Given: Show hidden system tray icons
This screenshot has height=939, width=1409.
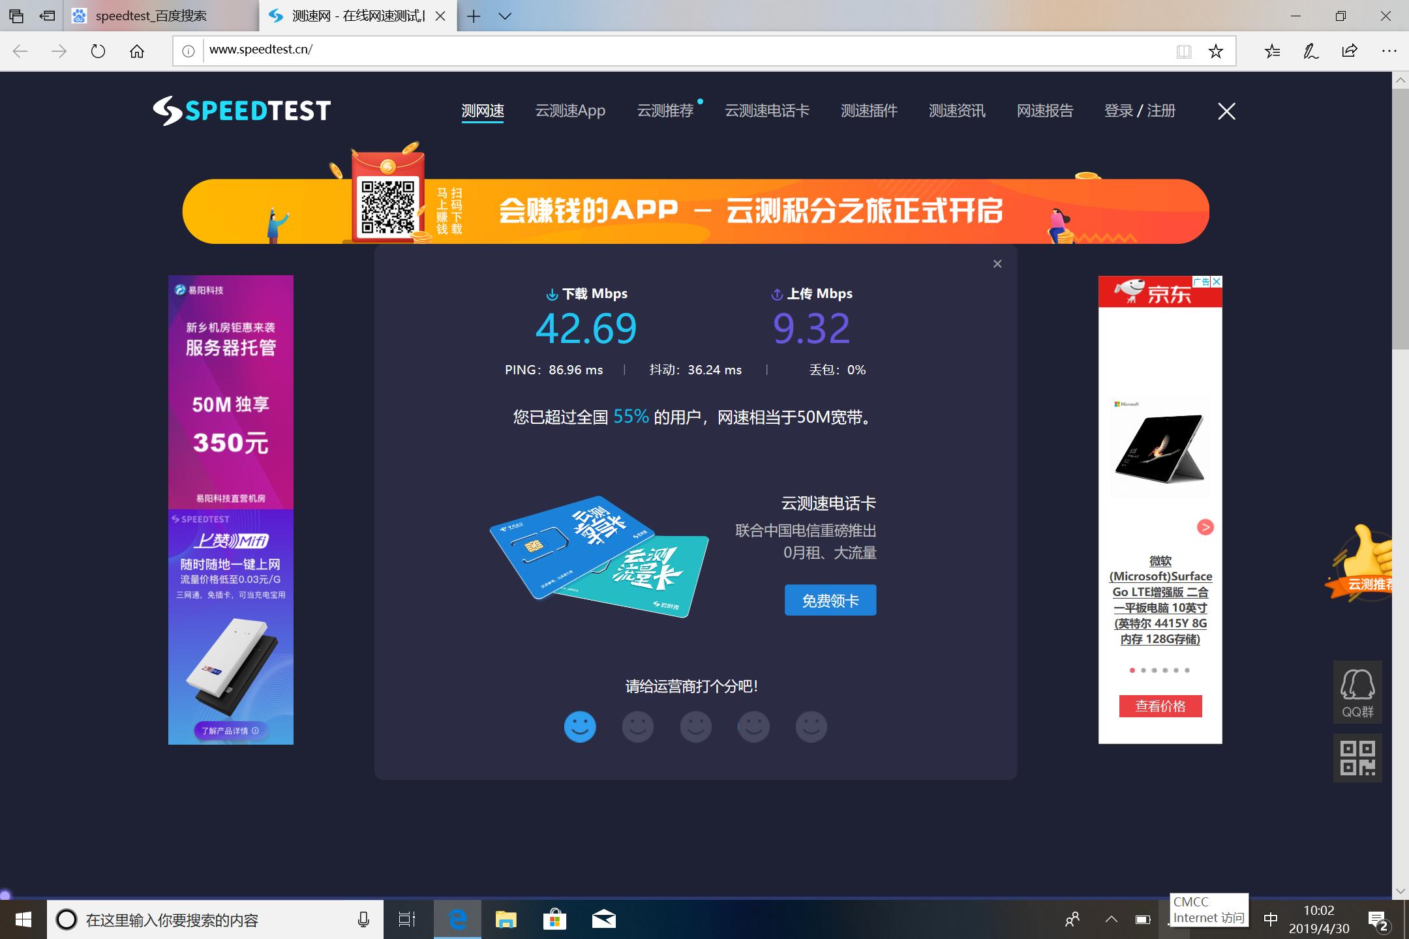Looking at the screenshot, I should [x=1111, y=919].
